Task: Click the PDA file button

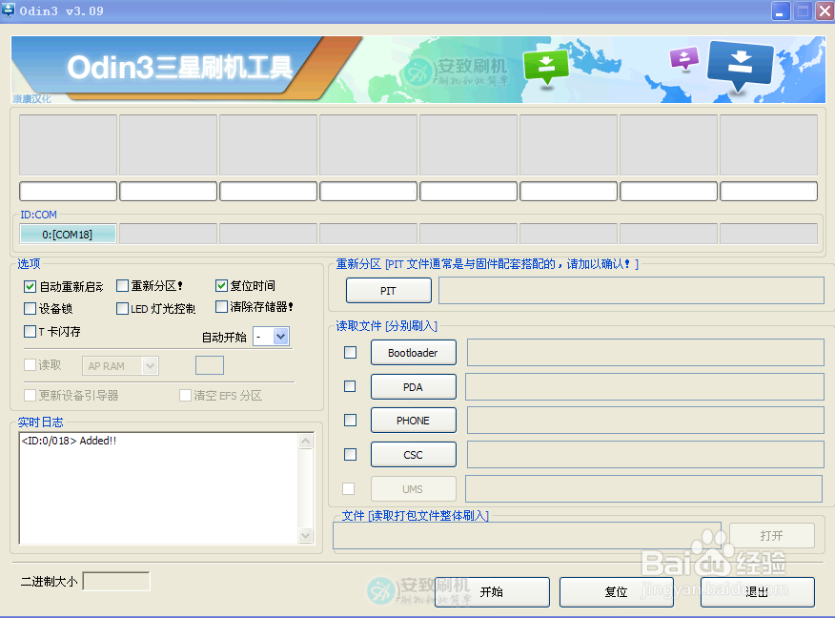Action: (x=414, y=387)
